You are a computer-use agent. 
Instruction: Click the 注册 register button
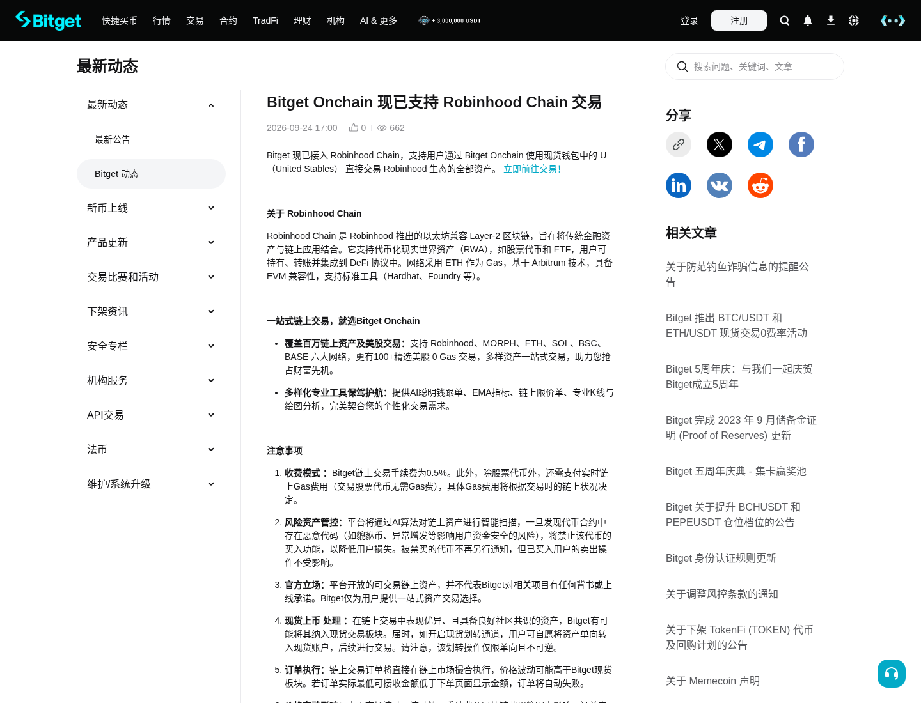click(739, 20)
